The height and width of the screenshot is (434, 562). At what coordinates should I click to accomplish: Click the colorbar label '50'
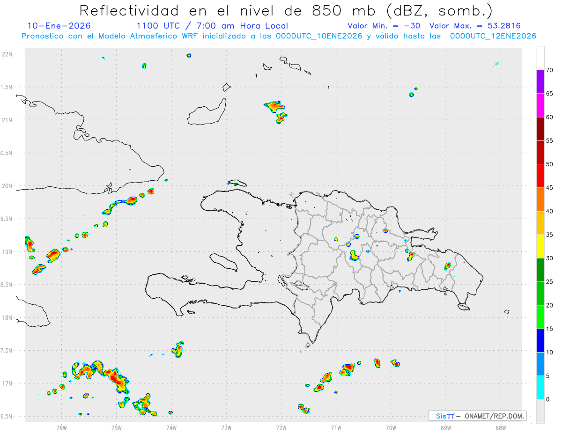click(x=549, y=164)
